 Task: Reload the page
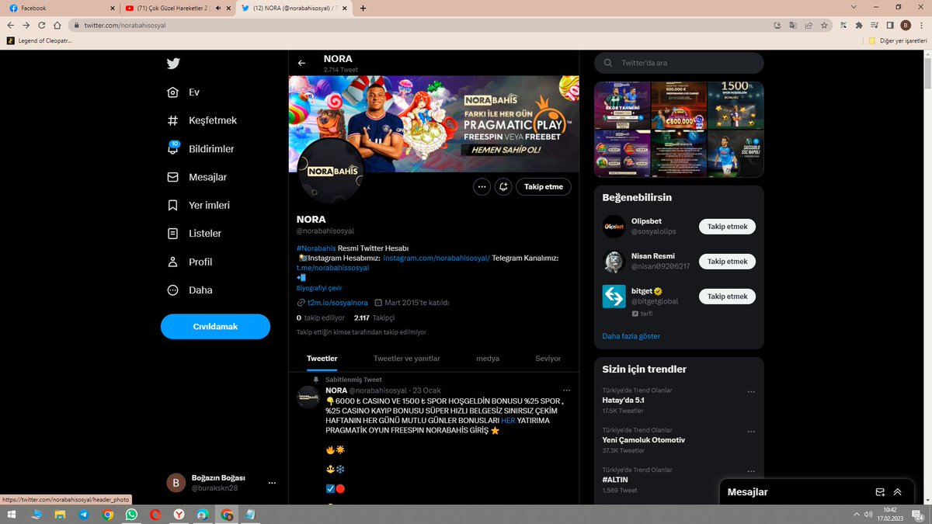coord(43,25)
